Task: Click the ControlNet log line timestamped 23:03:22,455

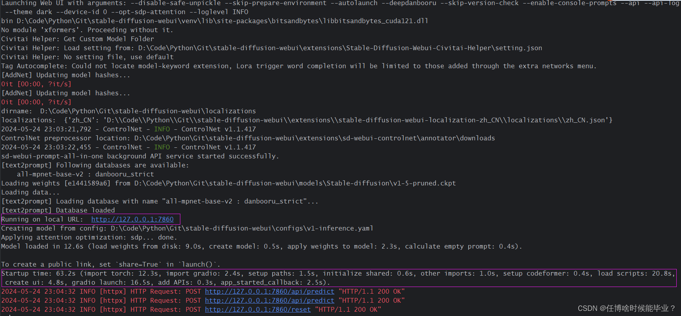Action: point(129,147)
